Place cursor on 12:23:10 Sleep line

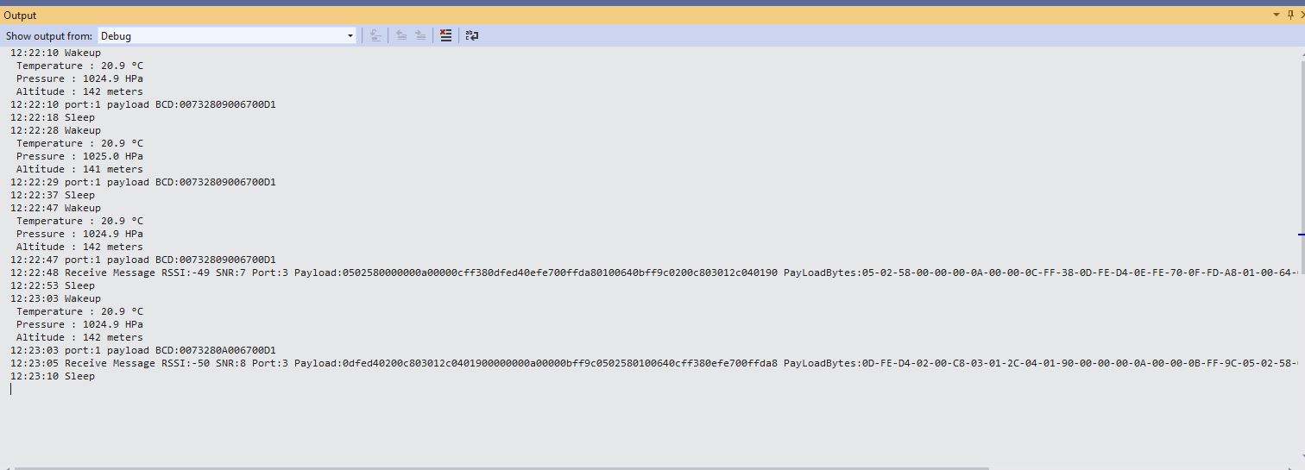pyautogui.click(x=53, y=376)
